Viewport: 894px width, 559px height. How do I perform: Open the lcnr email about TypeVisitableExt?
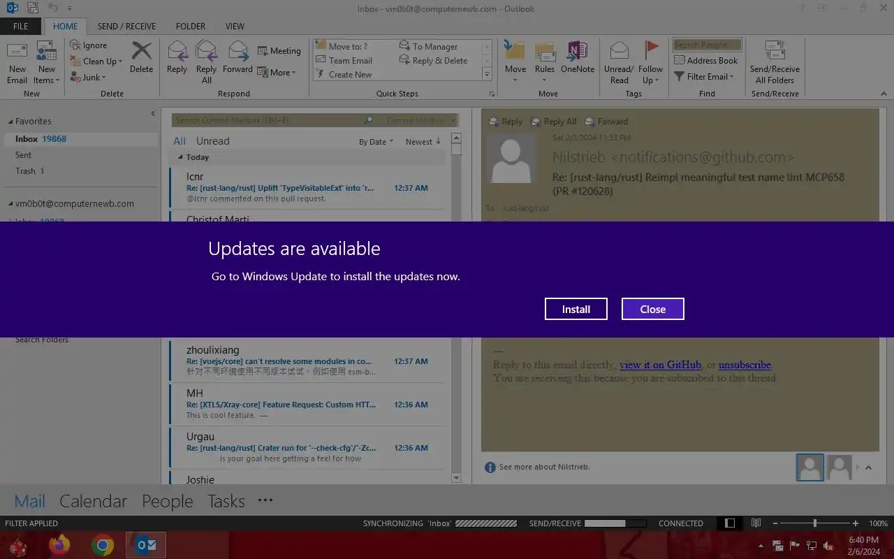point(307,187)
